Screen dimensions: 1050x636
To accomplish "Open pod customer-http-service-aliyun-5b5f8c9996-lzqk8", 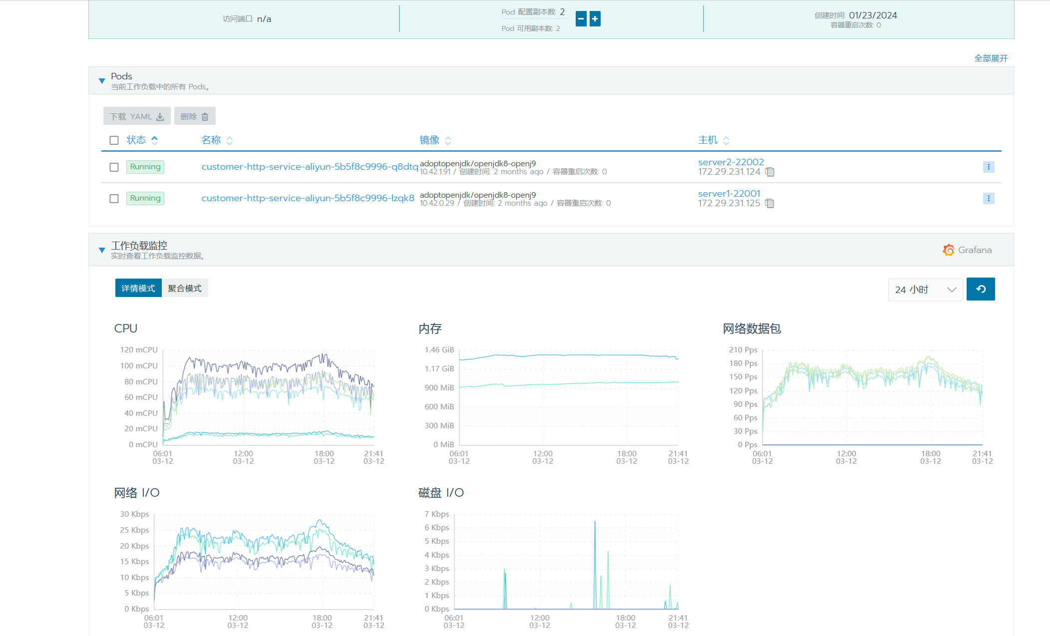I will pos(308,198).
